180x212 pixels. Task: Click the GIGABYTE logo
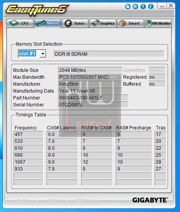coord(150,200)
